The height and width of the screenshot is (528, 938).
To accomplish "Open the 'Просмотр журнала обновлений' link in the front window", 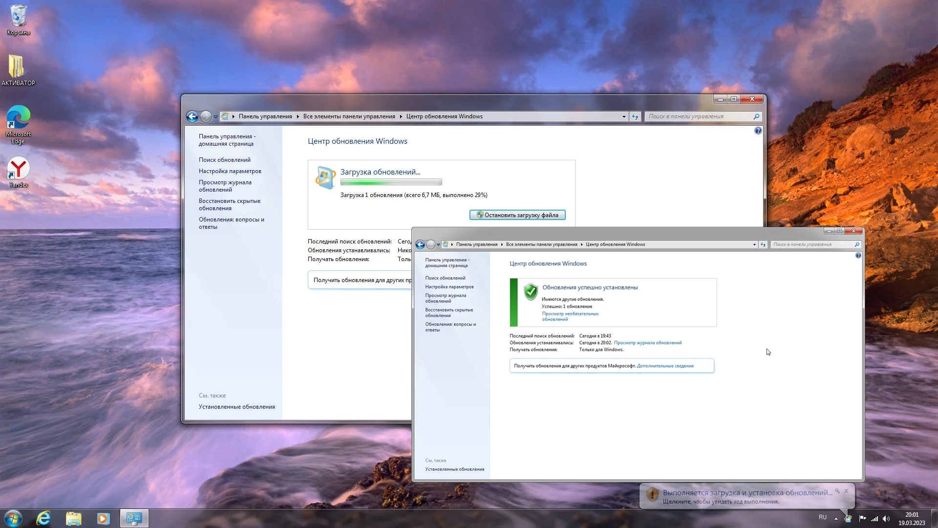I will 647,343.
